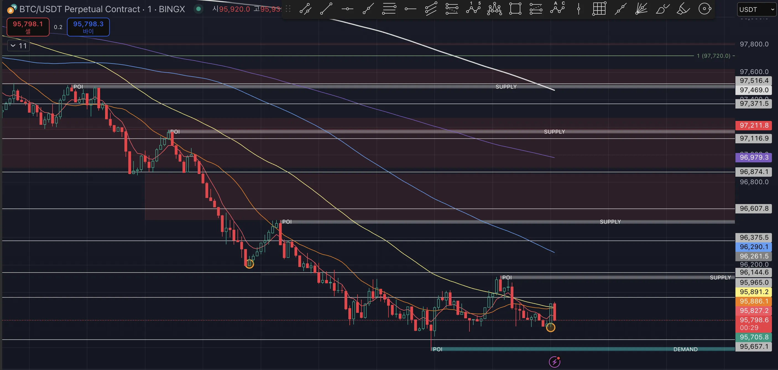
Task: Click the red Sell 95,798.1 button
Action: pyautogui.click(x=28, y=27)
